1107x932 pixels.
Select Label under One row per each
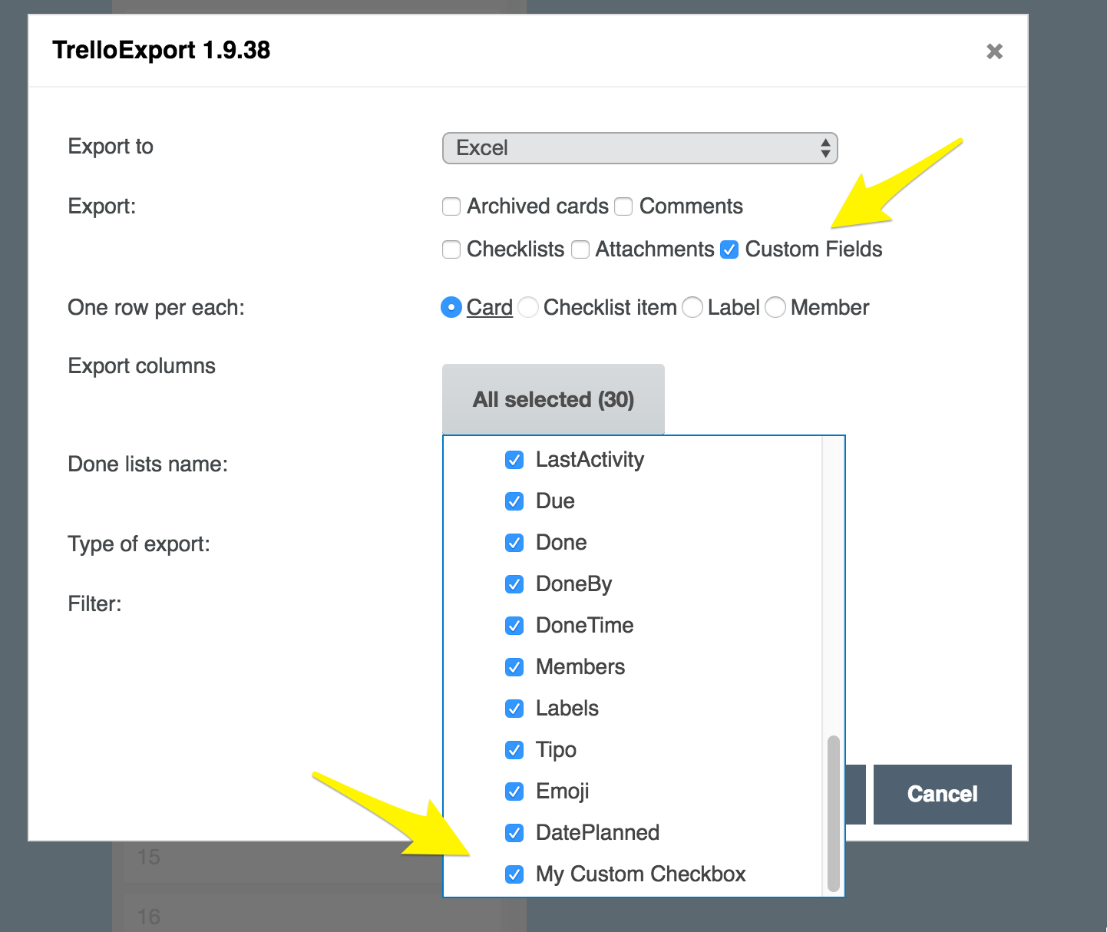click(x=692, y=307)
